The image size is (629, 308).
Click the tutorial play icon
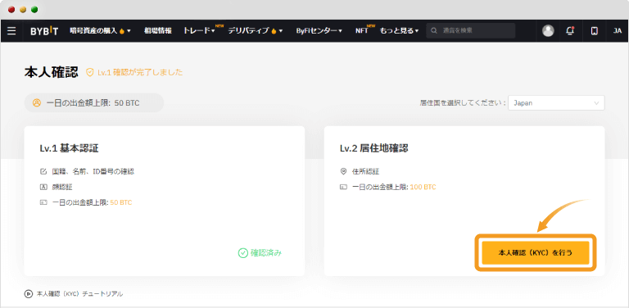click(x=29, y=293)
